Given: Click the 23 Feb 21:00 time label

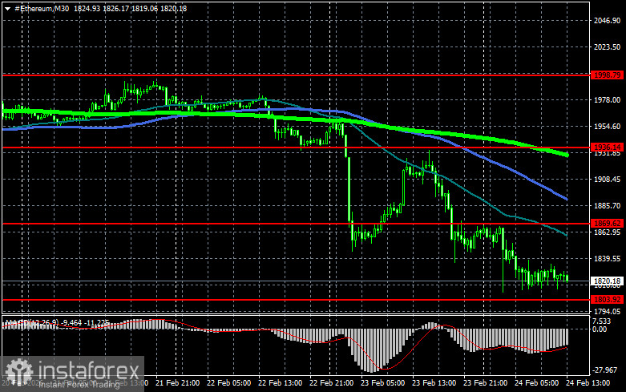Looking at the screenshot, I should click(485, 383).
